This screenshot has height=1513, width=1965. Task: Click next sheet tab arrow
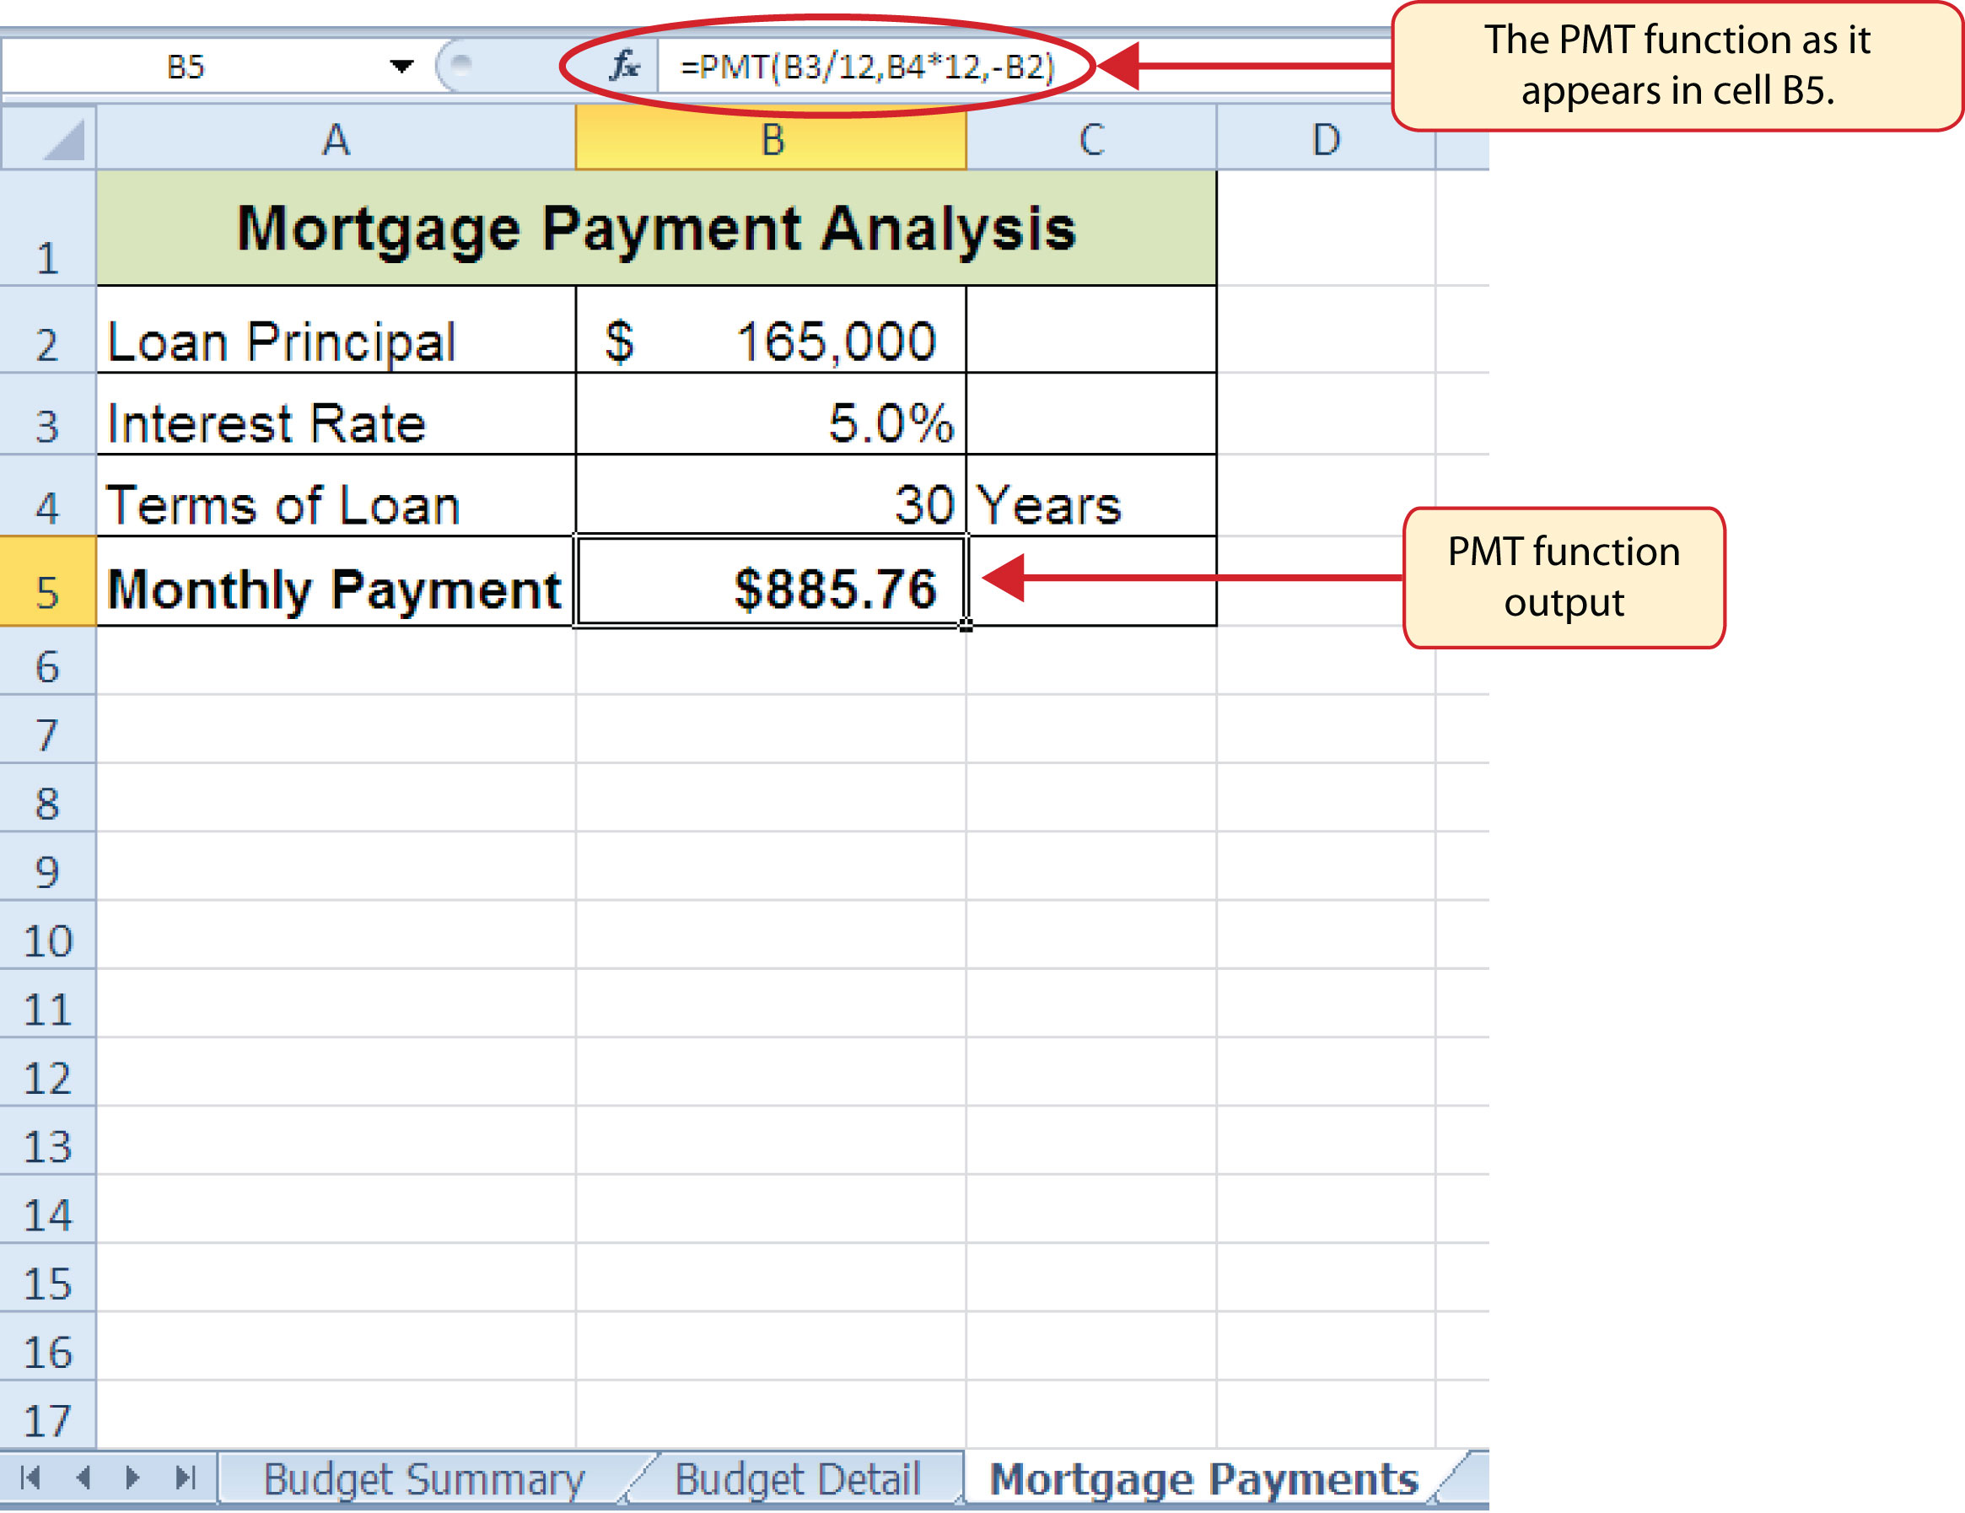coord(132,1477)
